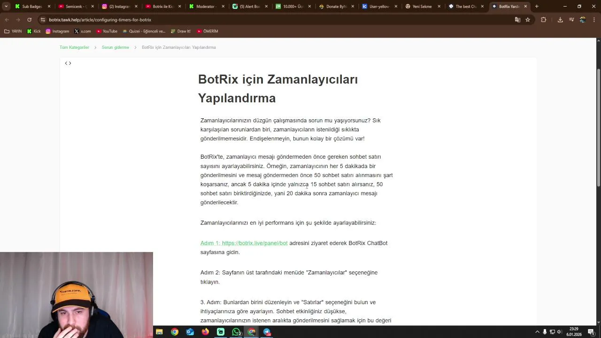This screenshot has height=338, width=601.
Task: Open the Chrome three-dot menu
Action: pyautogui.click(x=594, y=20)
